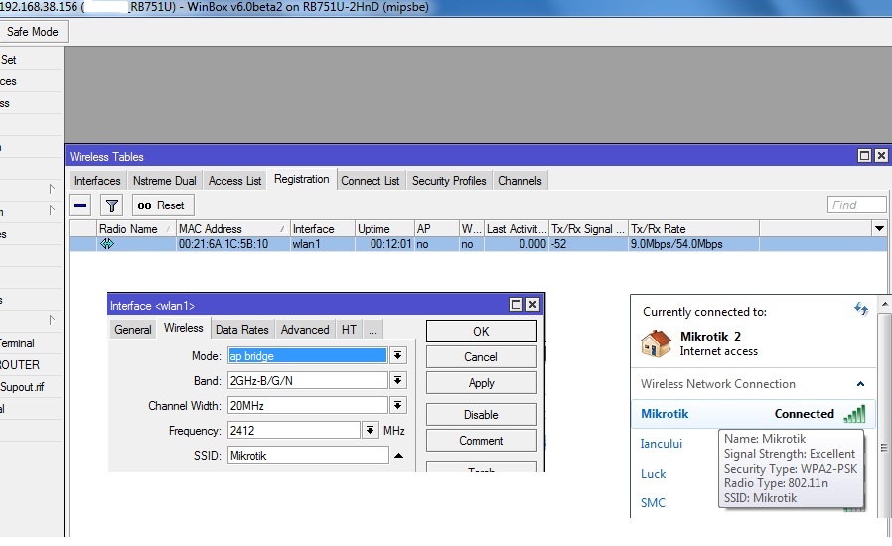Click the Mode field showing ap bridge
The height and width of the screenshot is (546, 892).
[308, 356]
